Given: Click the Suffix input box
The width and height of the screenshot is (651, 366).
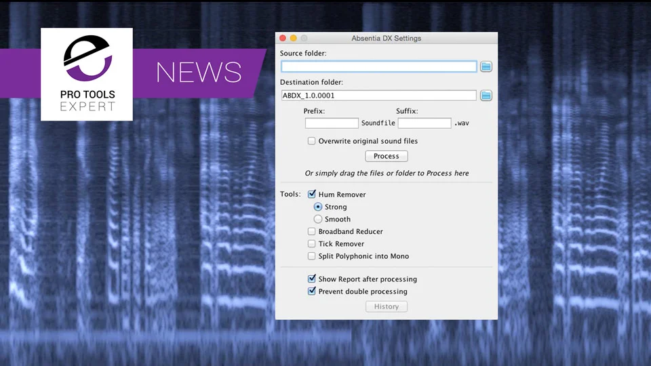Looking at the screenshot, I should coord(425,123).
